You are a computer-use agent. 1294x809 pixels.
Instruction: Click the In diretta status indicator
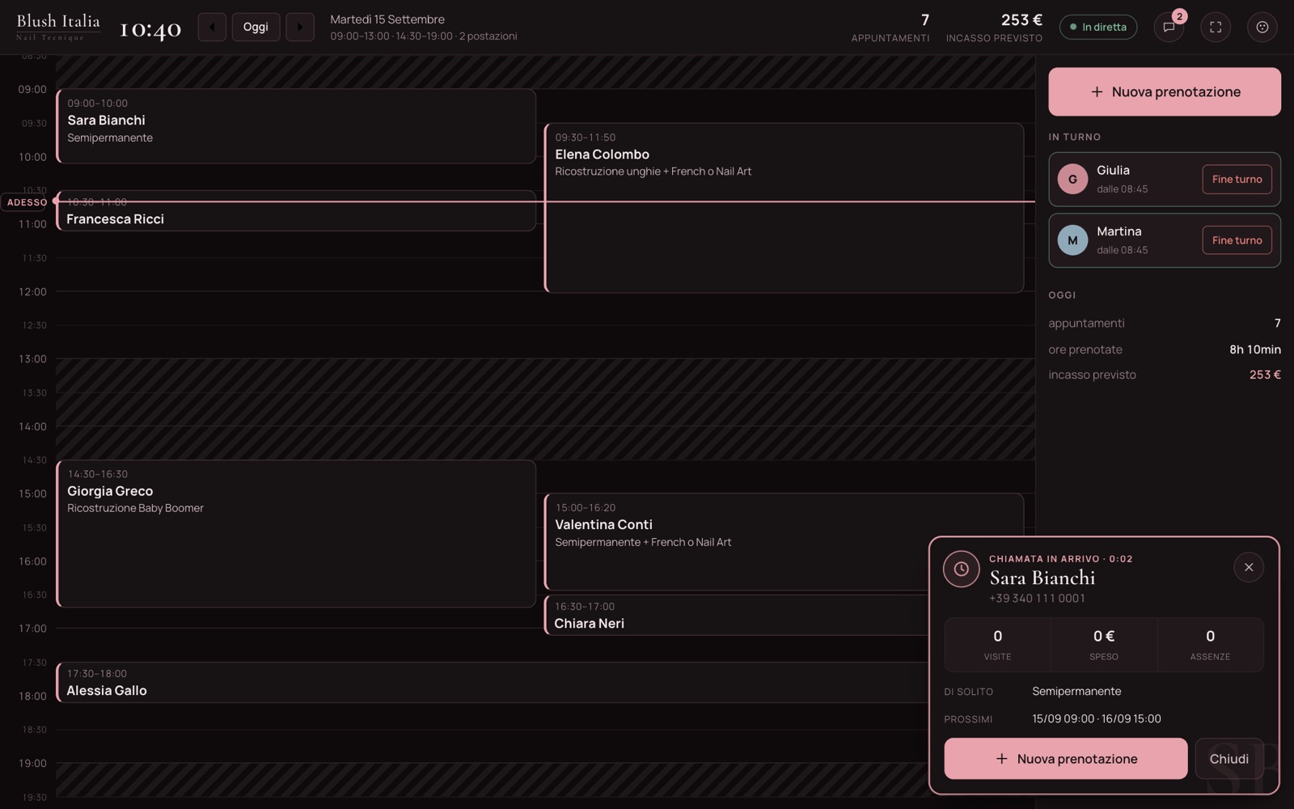coord(1098,27)
